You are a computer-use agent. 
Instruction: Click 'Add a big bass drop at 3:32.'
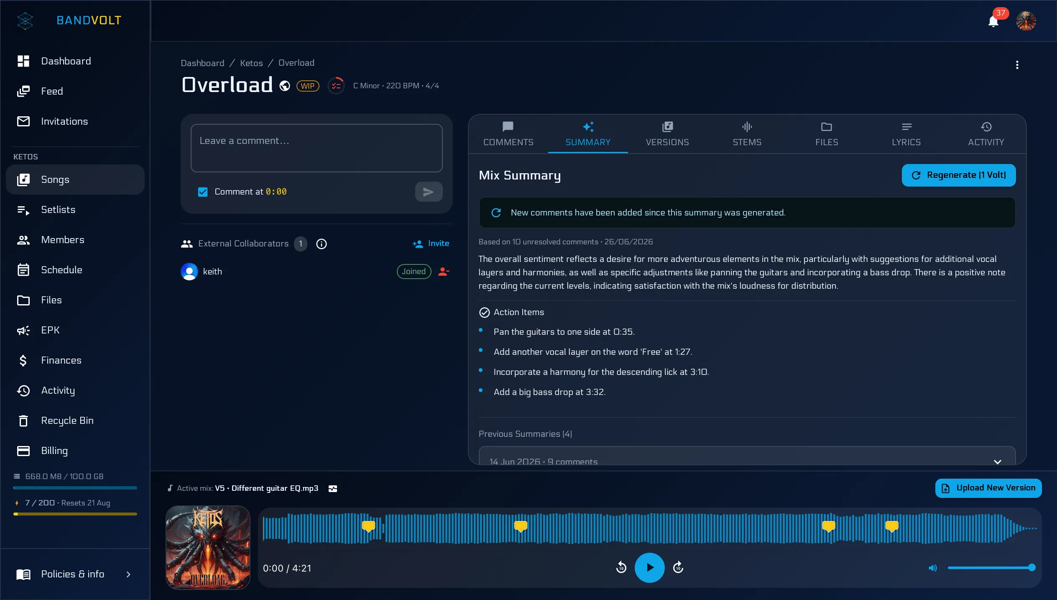(550, 392)
